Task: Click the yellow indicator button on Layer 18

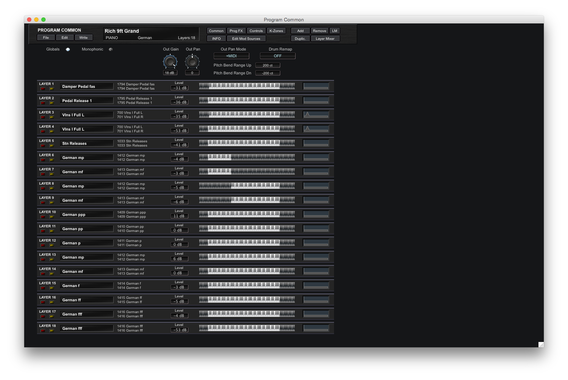Action: tap(52, 331)
